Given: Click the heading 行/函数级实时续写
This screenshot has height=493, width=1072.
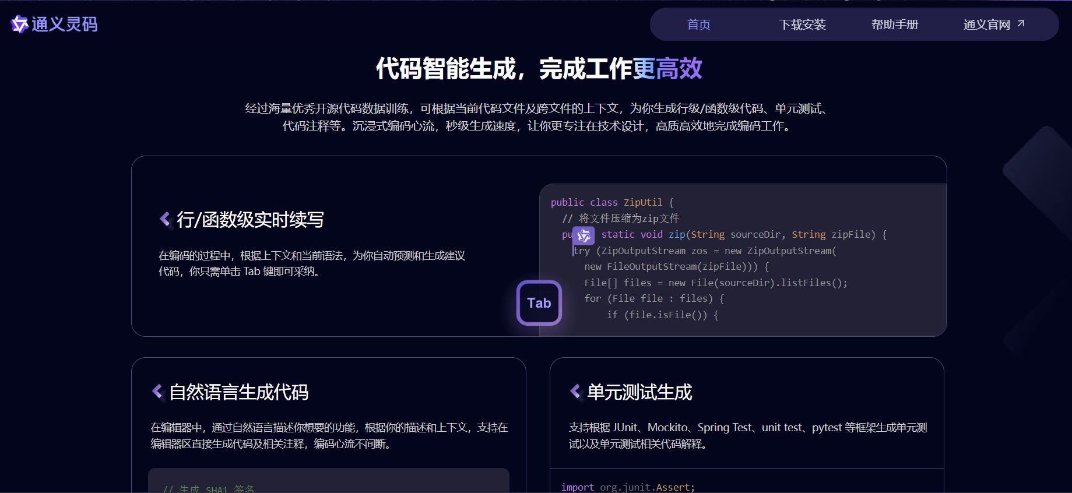Looking at the screenshot, I should [250, 220].
